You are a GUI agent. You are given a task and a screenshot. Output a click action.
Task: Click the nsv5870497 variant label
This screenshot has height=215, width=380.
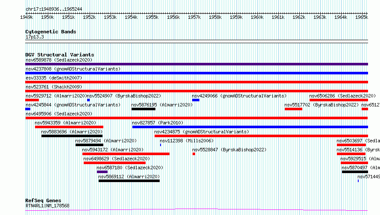pyautogui.click(x=361, y=168)
